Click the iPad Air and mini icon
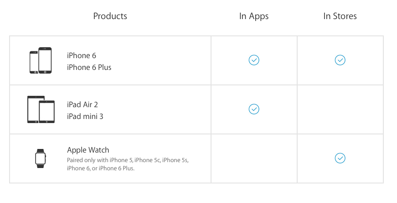Screen dimensions: 397x203 tap(41, 109)
